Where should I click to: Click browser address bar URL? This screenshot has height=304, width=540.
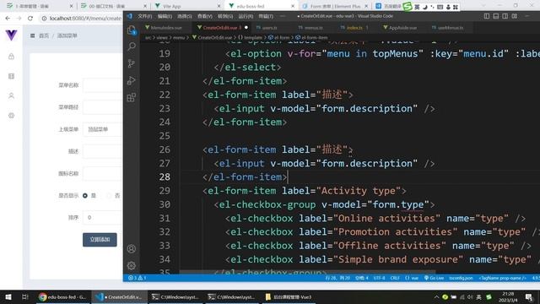click(85, 19)
